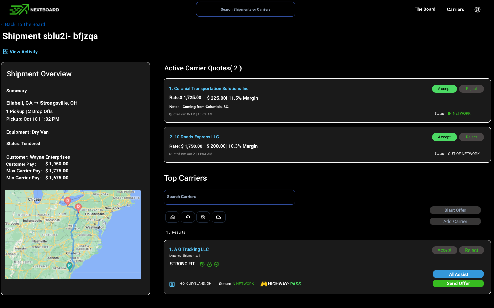Toggle the home filter icon under Search Carriers
This screenshot has height=308, width=494.
pos(173,217)
